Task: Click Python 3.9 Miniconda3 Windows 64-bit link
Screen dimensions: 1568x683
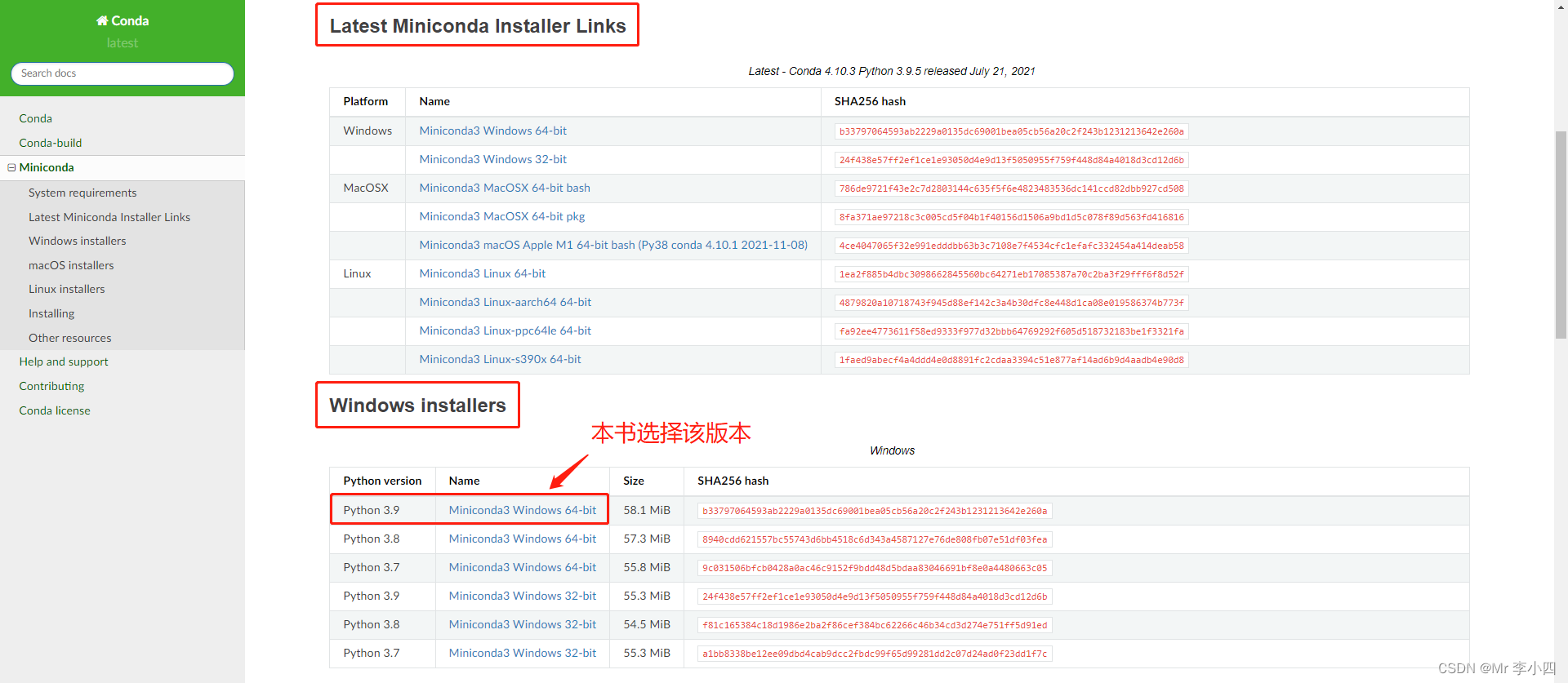Action: (523, 510)
